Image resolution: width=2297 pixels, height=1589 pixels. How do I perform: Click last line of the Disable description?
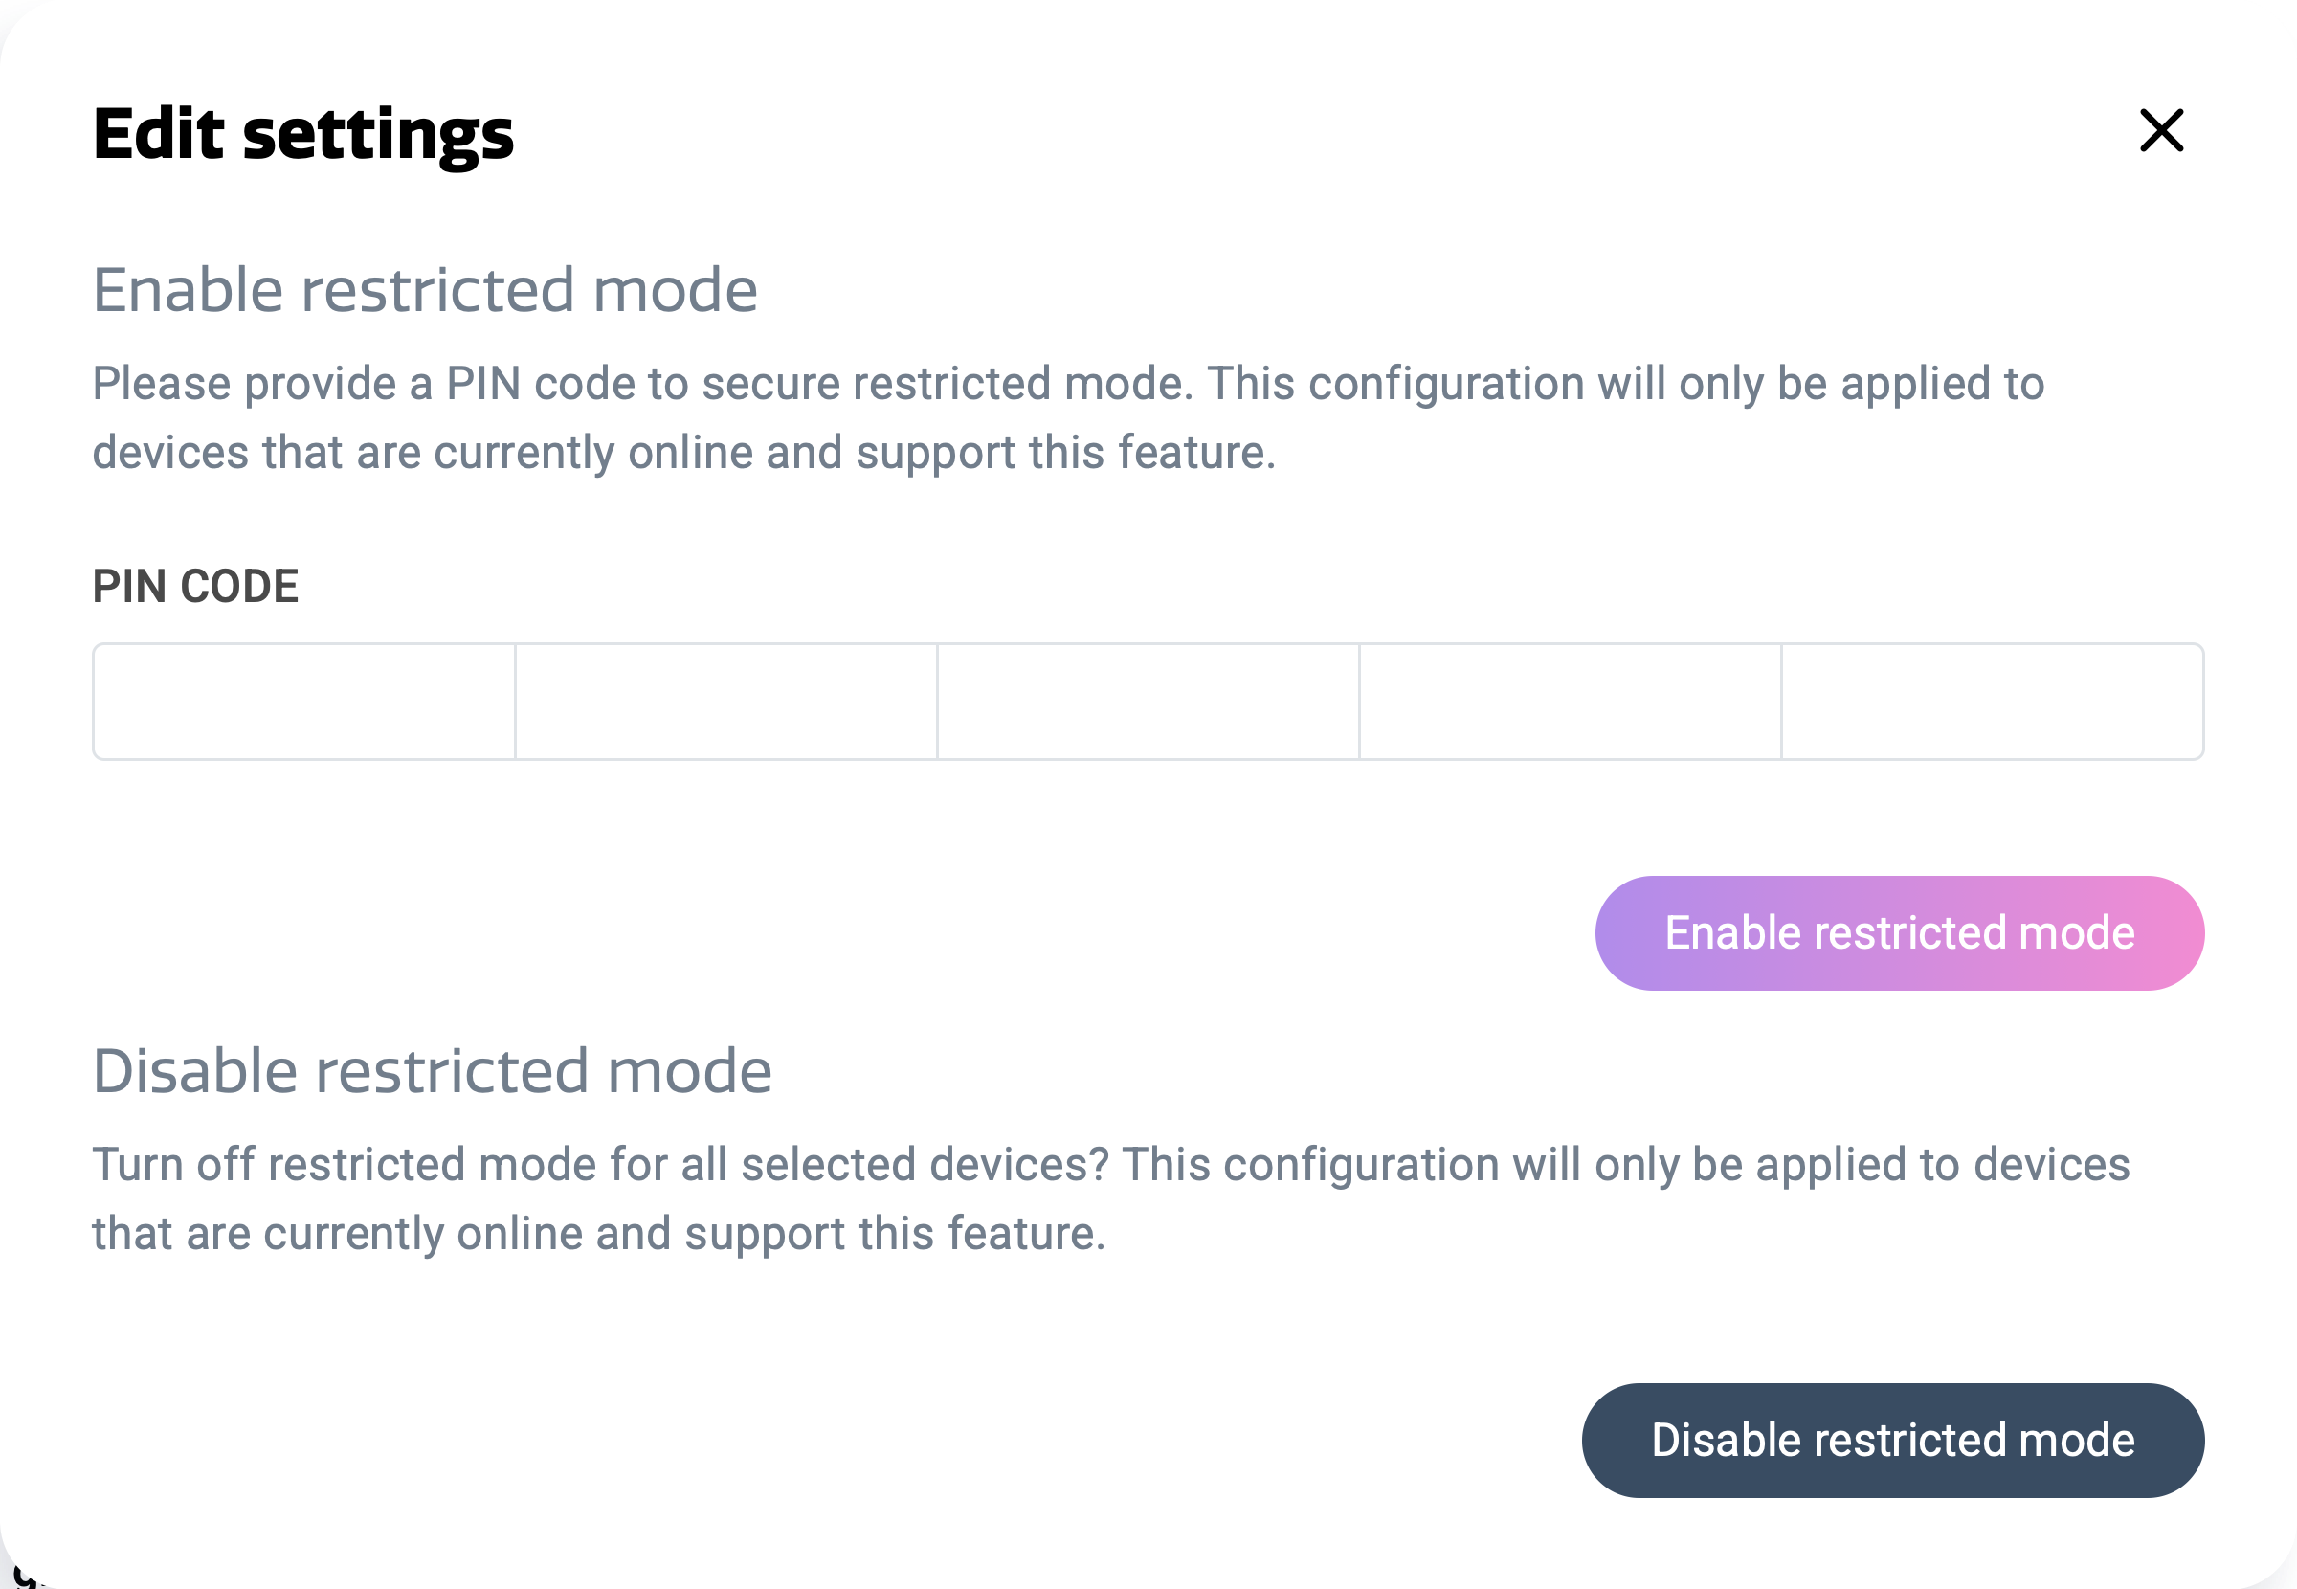598,1234
